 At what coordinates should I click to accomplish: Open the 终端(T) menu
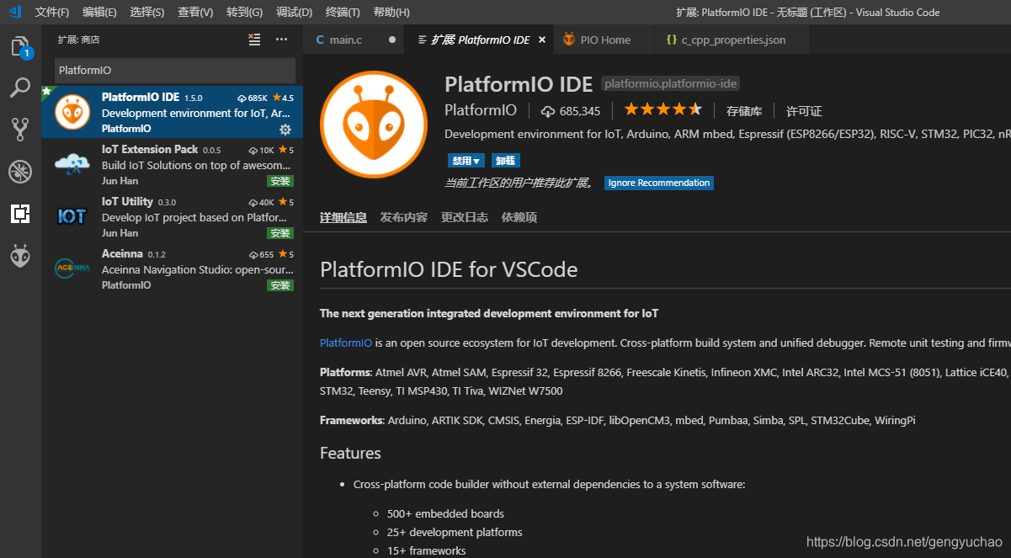[343, 13]
